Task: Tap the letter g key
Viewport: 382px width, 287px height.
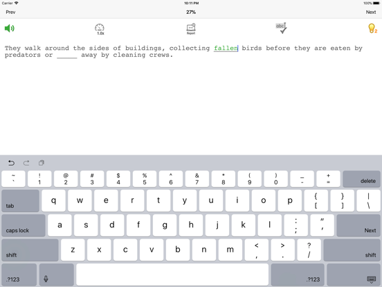Action: [165, 225]
